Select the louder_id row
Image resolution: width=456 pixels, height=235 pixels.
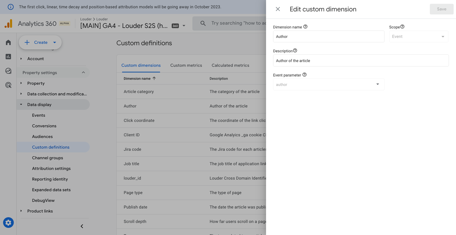point(191,178)
